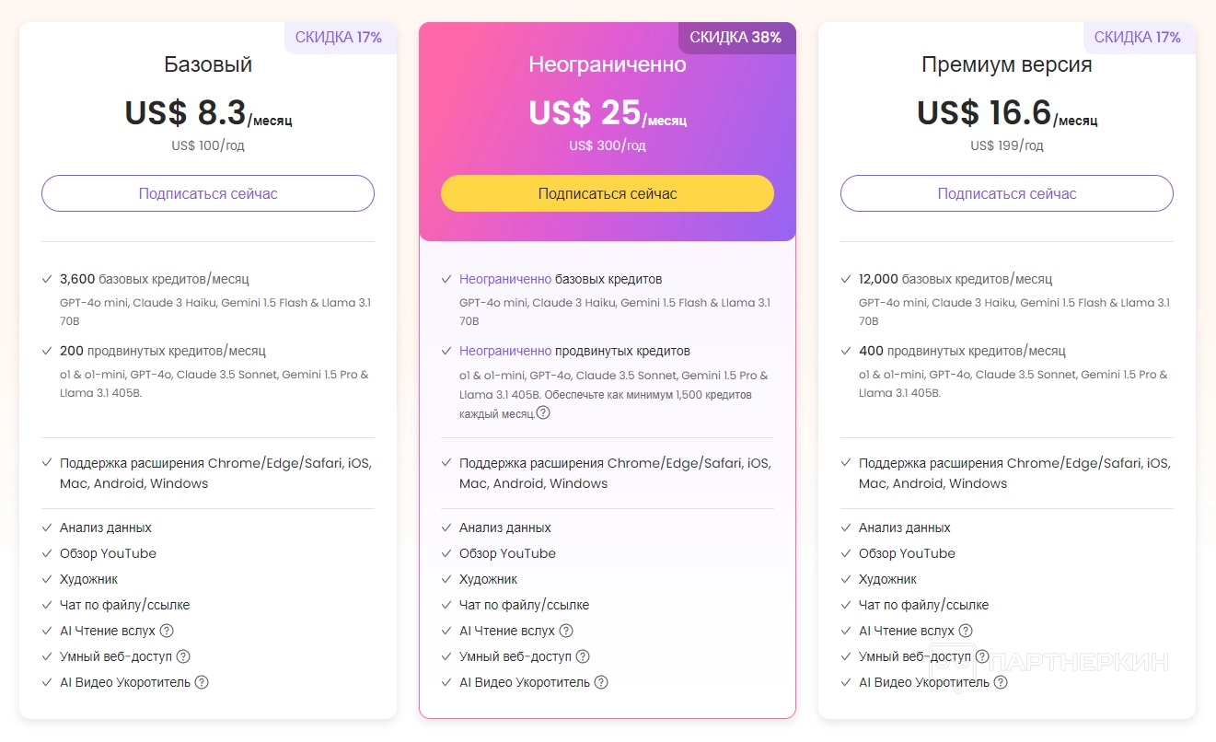
Task: Click the Базовый plan title
Action: pos(208,65)
